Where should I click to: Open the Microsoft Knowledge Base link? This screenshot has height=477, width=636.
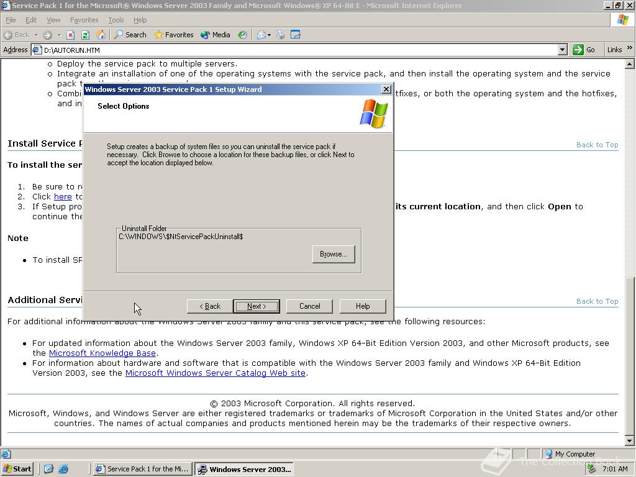click(102, 353)
